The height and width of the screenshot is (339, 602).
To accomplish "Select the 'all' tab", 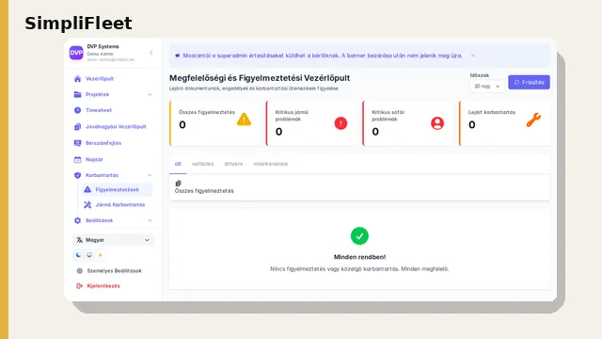I will (x=178, y=164).
